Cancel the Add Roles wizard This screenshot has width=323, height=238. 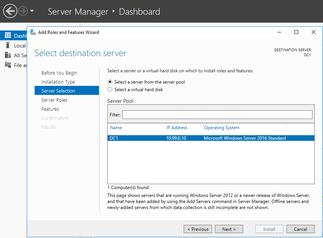300,229
